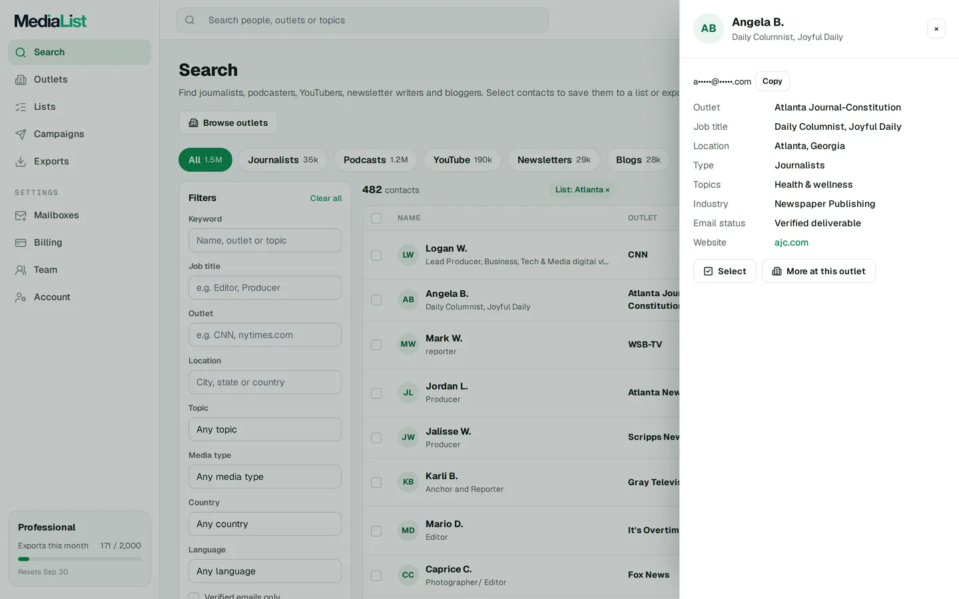
Task: Click the Outlet filter input
Action: pyautogui.click(x=265, y=335)
